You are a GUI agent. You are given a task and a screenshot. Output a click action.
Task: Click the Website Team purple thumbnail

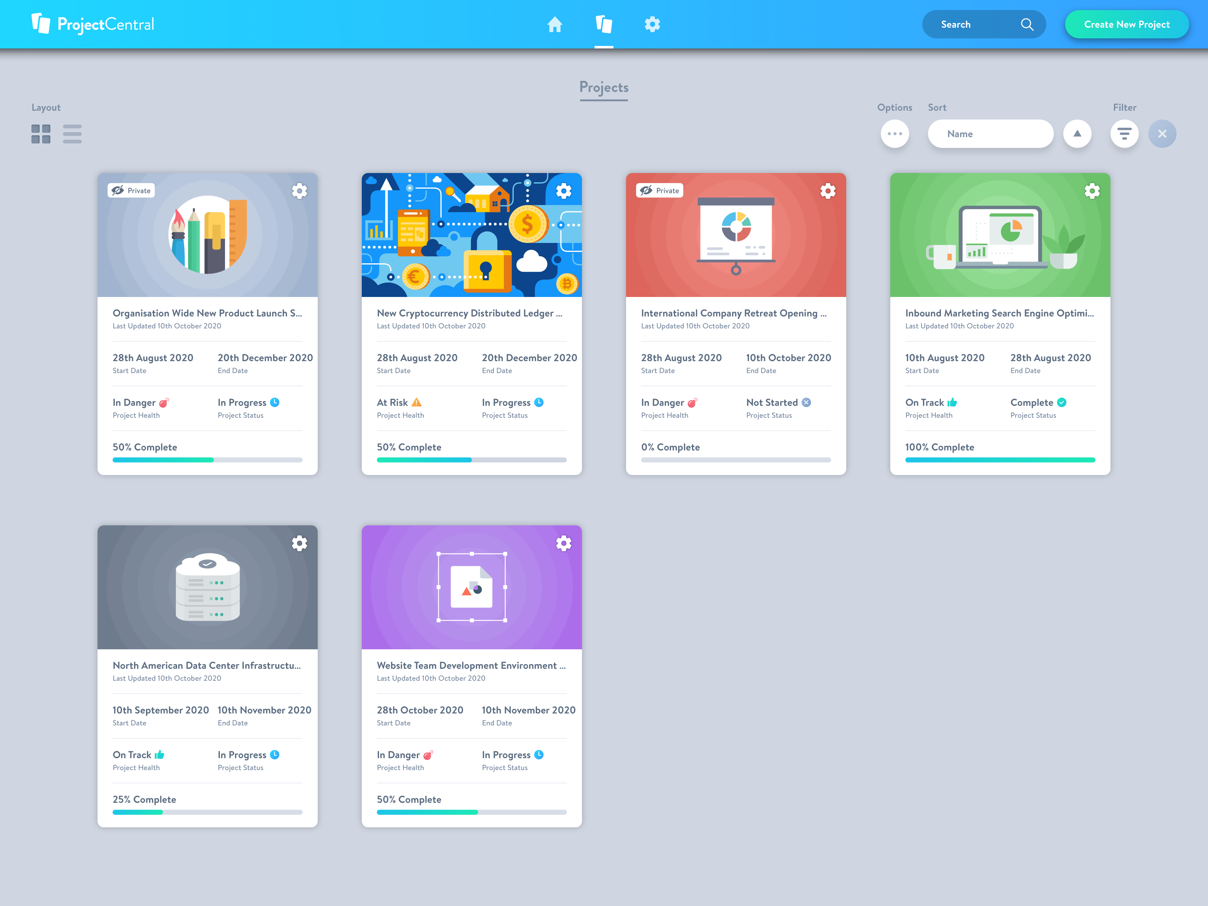472,587
